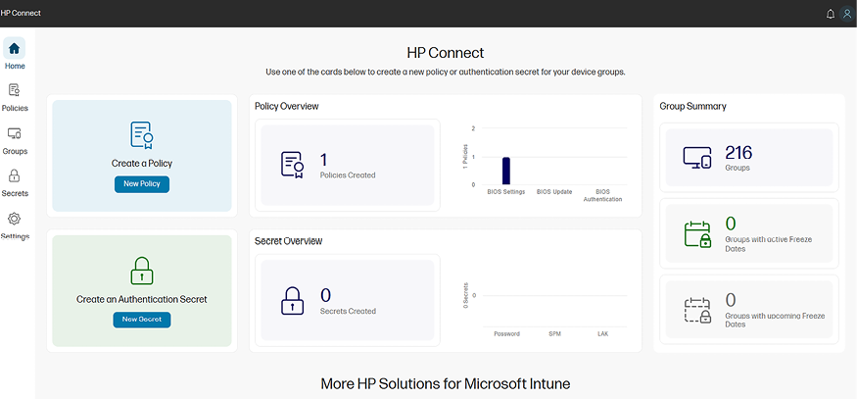Click the Group Summary heading
The image size is (857, 399).
[692, 106]
